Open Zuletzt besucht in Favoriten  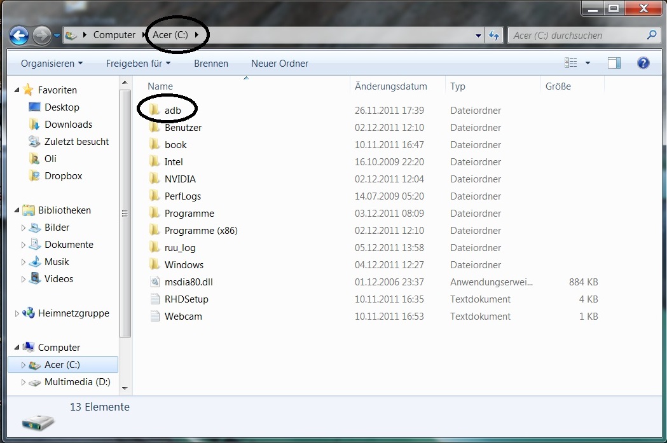pos(76,142)
